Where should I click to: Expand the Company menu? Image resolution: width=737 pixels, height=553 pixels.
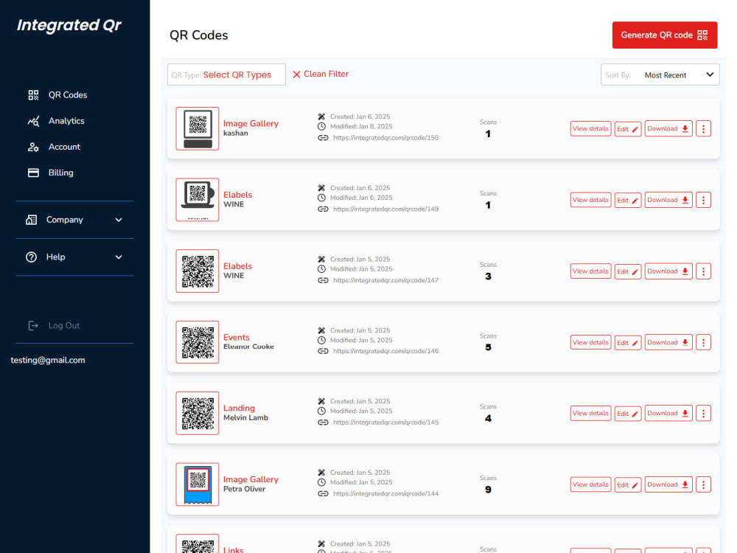pyautogui.click(x=74, y=220)
